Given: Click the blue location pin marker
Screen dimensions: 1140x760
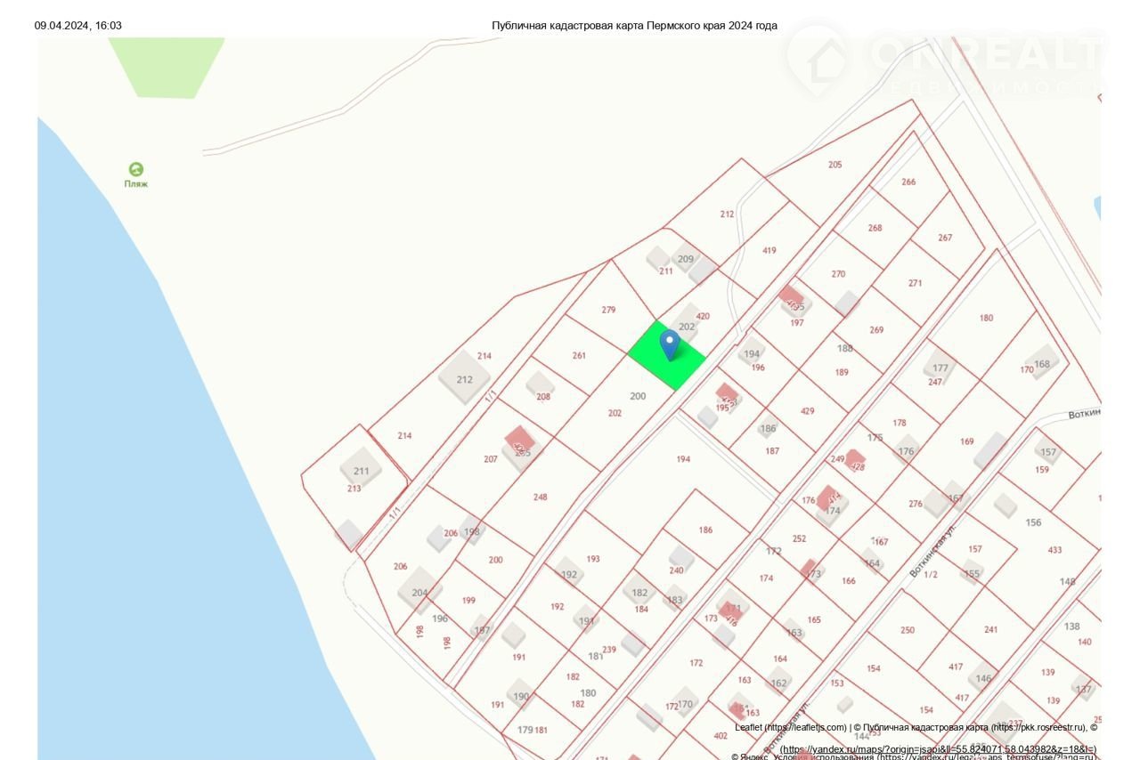Looking at the screenshot, I should pyautogui.click(x=669, y=344).
